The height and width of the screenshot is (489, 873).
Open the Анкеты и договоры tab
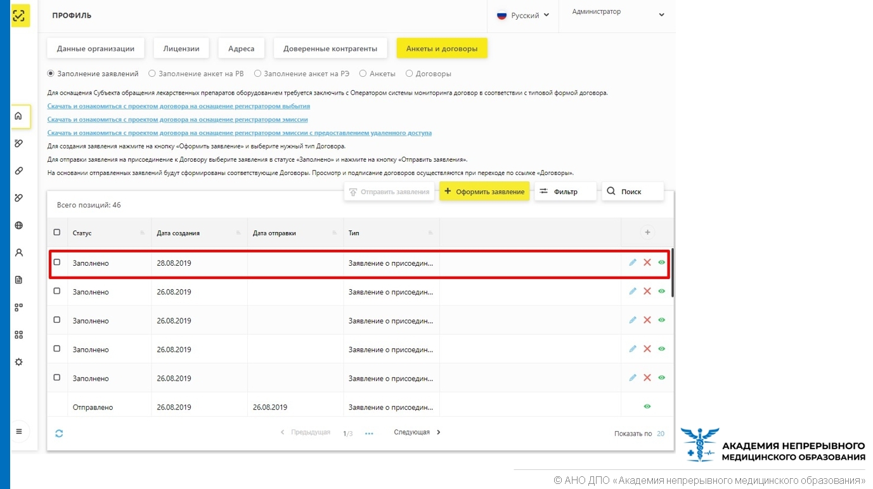click(x=442, y=48)
